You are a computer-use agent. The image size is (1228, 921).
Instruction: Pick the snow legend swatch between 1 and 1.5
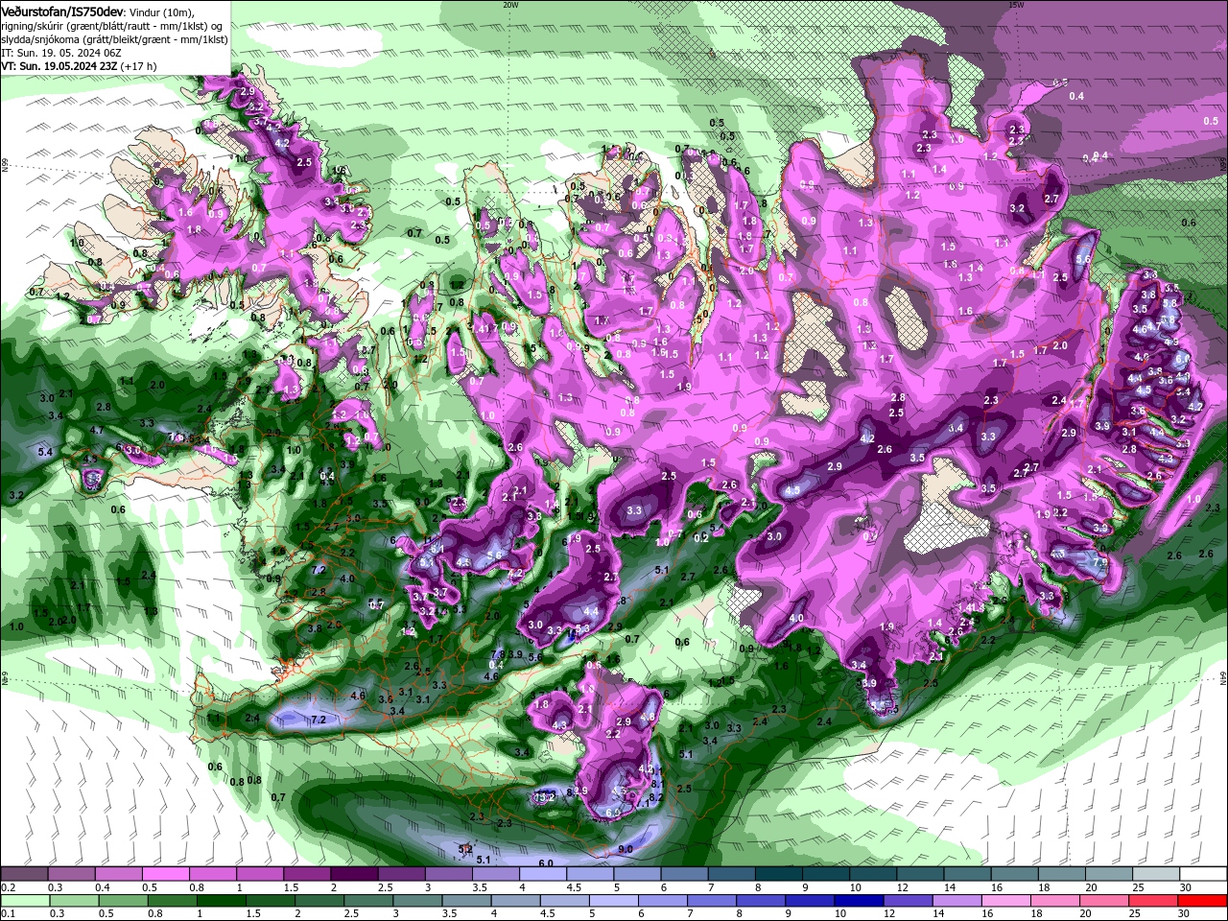[259, 874]
